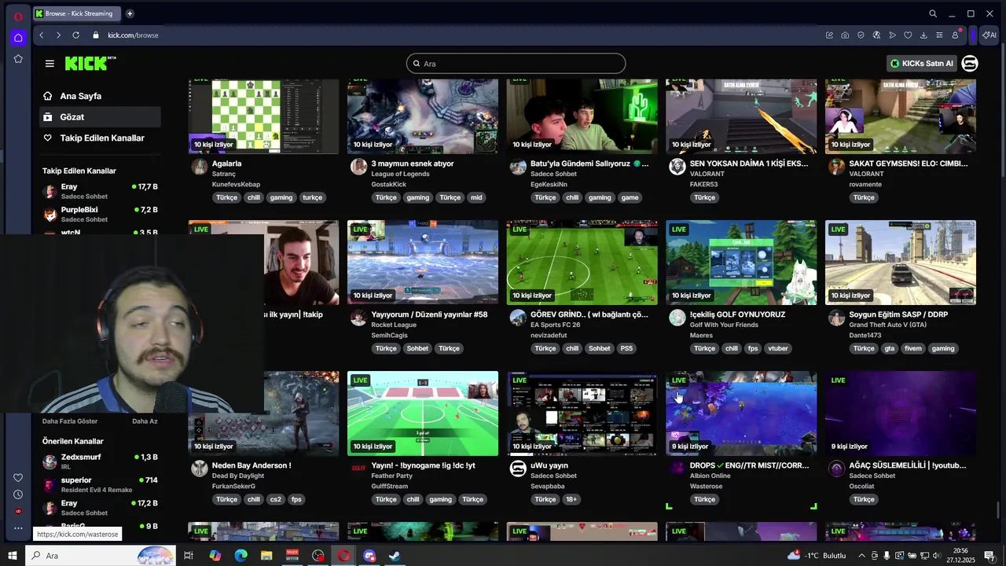1006x566 pixels.
Task: Open the İçekiliş GOLF OYNUYORUZ stream thumbnail
Action: [x=741, y=263]
